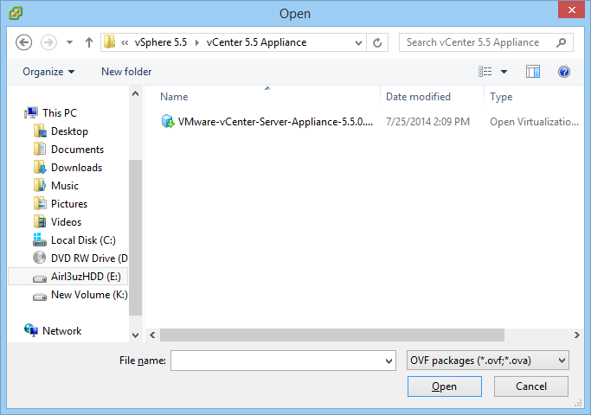Click the This PC computer icon

click(x=31, y=112)
